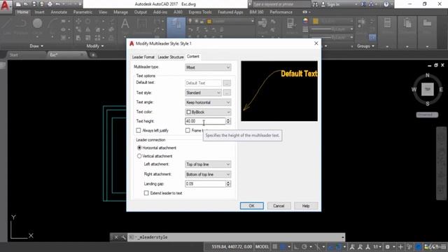
Task: Open the Left attachment dropdown
Action: [x=208, y=164]
